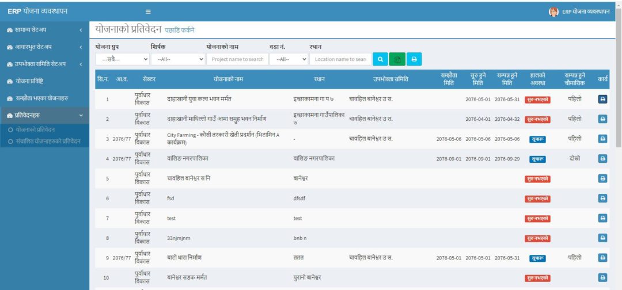Click ERP योजना व्यवस्थापन header logo
The height and width of the screenshot is (290, 622).
[x=37, y=11]
